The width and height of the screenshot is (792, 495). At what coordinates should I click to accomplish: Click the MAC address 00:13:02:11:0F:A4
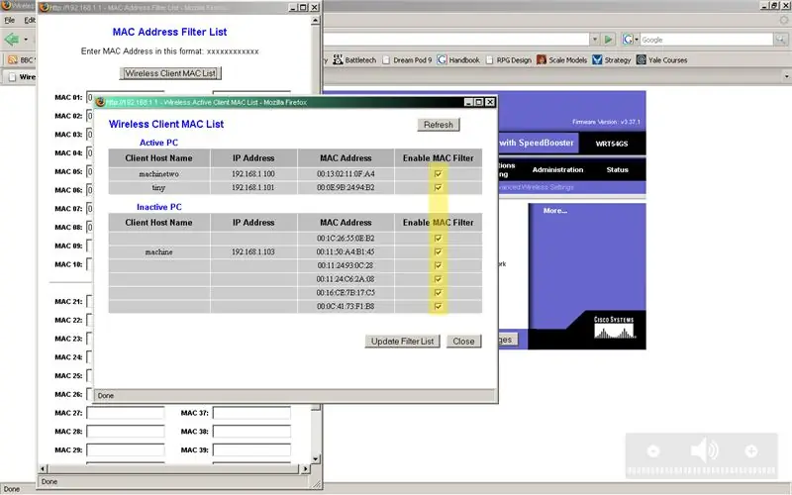[346, 174]
